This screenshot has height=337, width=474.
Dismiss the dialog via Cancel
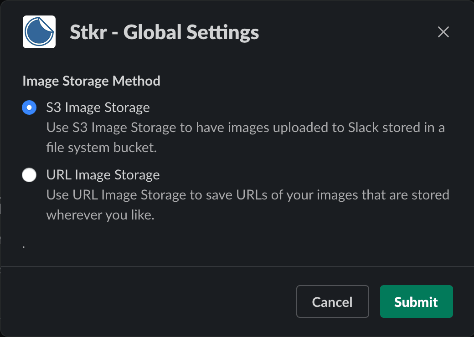point(332,301)
